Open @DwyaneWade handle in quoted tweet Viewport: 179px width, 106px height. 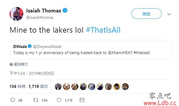47,47
